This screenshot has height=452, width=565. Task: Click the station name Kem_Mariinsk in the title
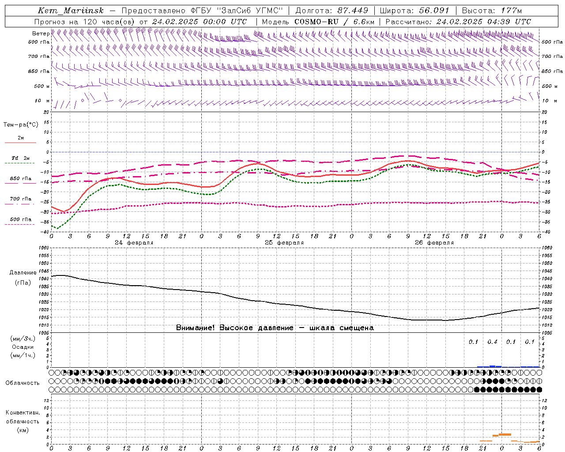pyautogui.click(x=71, y=11)
